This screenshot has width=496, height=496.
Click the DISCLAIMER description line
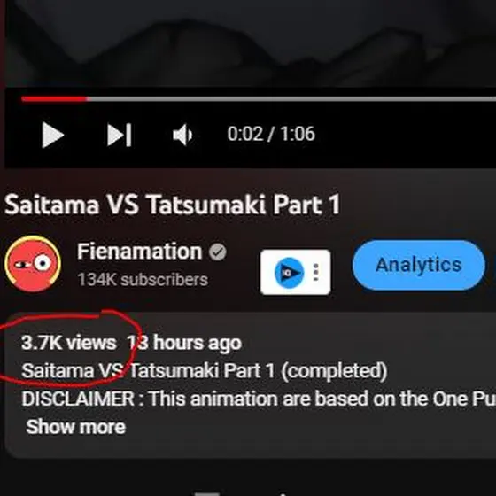[x=259, y=399]
